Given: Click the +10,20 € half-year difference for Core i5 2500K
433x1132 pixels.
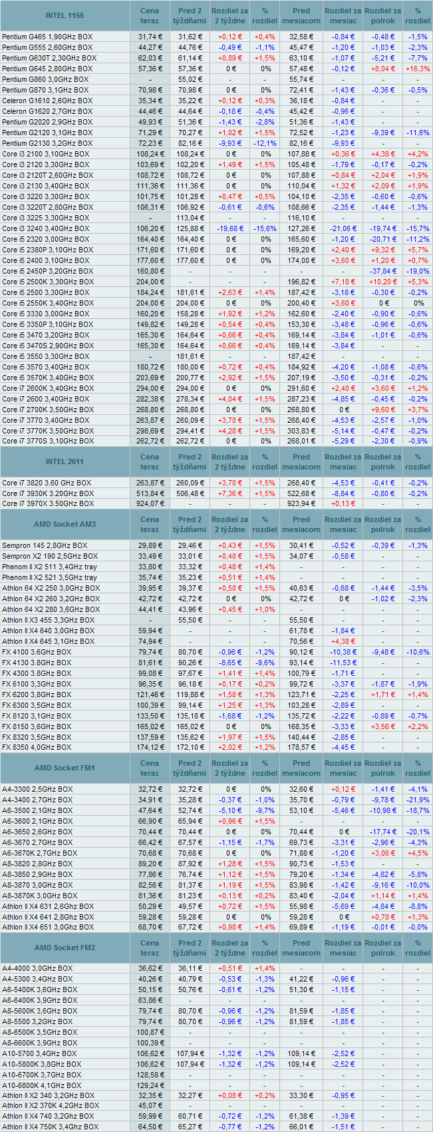Looking at the screenshot, I should tap(383, 282).
